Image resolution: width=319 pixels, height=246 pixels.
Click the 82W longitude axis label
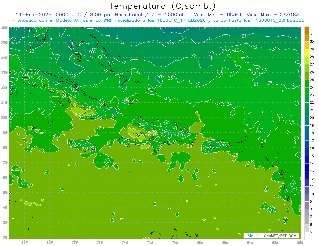click(24, 242)
